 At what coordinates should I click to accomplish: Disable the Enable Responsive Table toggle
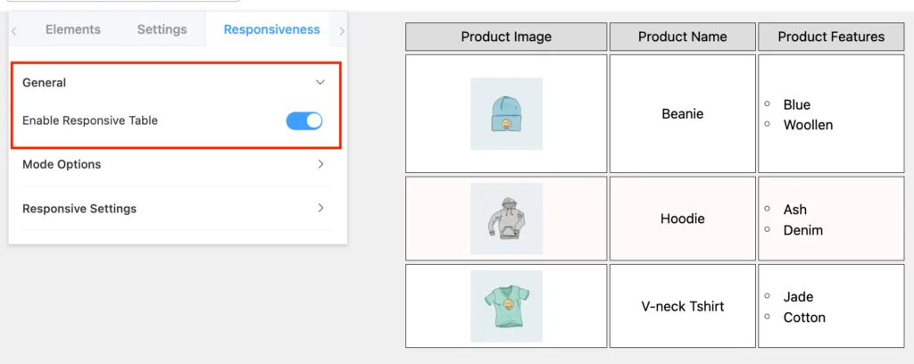[303, 121]
